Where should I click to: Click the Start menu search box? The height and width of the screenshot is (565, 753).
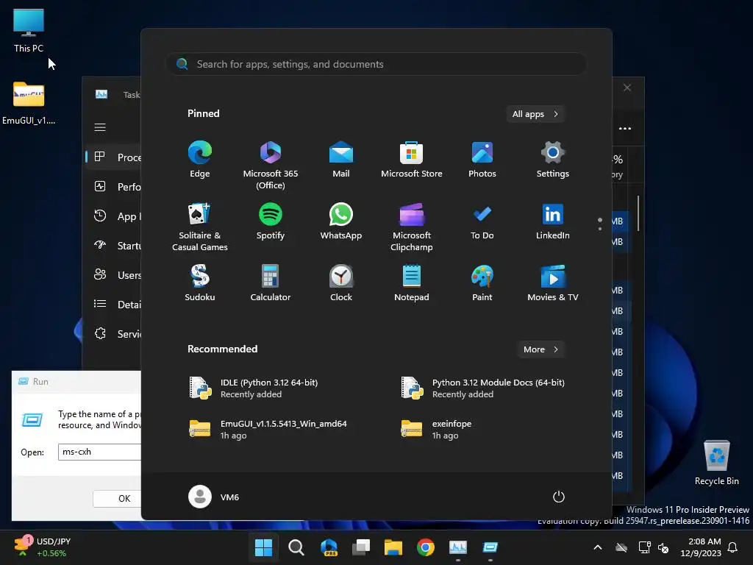(x=376, y=64)
